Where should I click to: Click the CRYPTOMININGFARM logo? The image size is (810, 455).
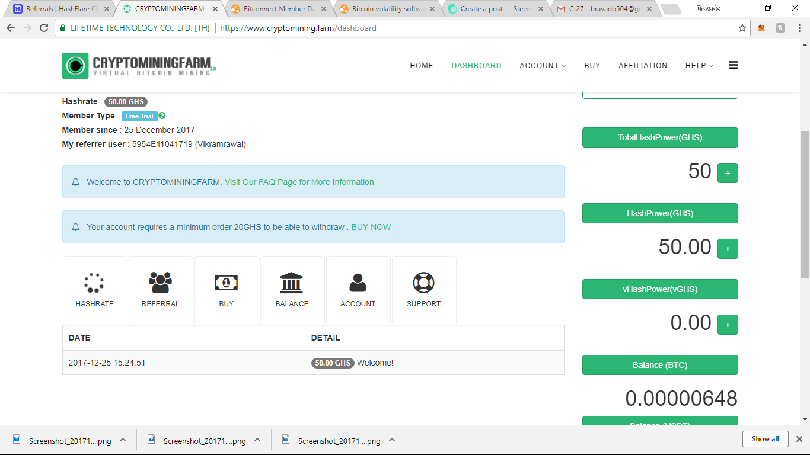pyautogui.click(x=139, y=65)
